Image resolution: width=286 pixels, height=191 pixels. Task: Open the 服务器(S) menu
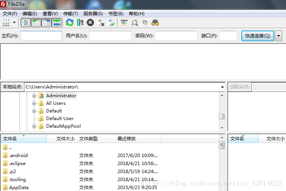click(93, 14)
